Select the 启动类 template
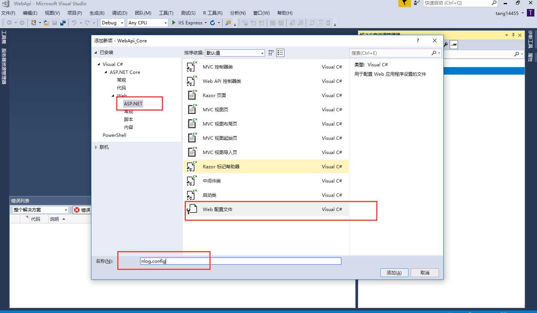This screenshot has height=313, width=537. pos(266,195)
